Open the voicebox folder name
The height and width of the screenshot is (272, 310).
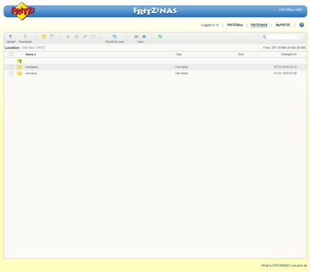pyautogui.click(x=31, y=73)
